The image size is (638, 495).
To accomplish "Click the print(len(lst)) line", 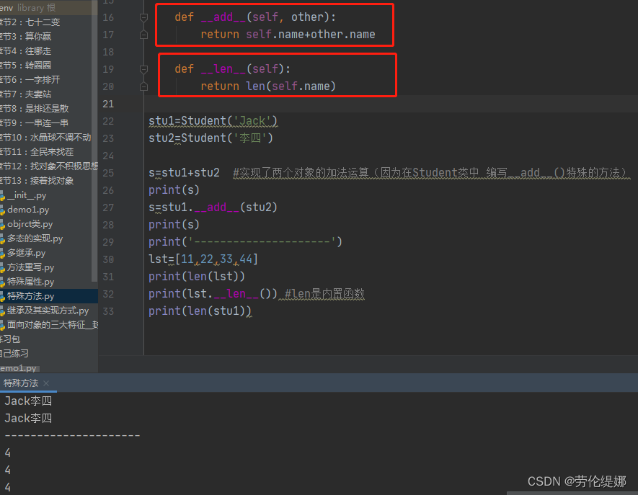I will [197, 276].
